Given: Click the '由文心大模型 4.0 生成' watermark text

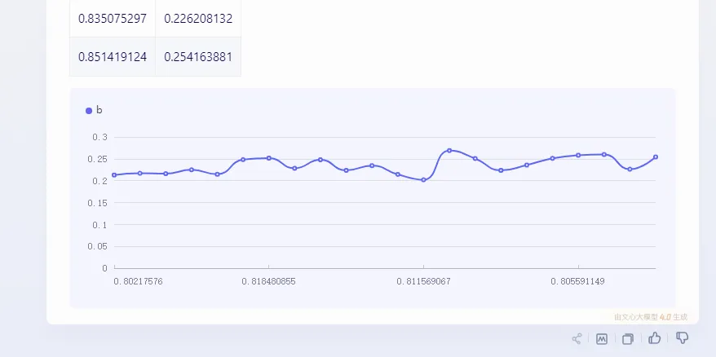Looking at the screenshot, I should click(650, 317).
